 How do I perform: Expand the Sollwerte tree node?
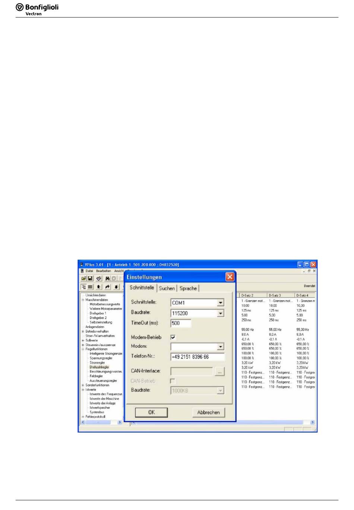pos(83,340)
